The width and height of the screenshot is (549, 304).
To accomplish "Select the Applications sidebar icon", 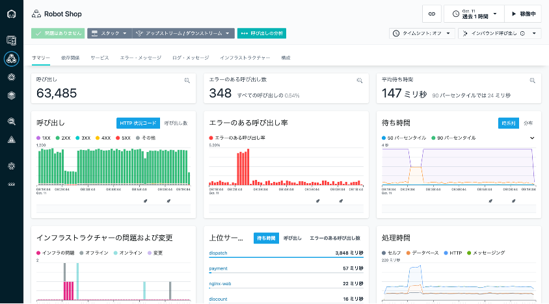I will (12, 58).
